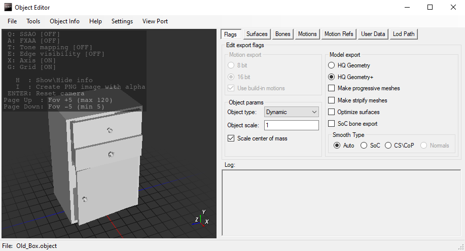The height and width of the screenshot is (251, 465).
Task: Enable SoC bone export checkbox
Action: (352, 123)
